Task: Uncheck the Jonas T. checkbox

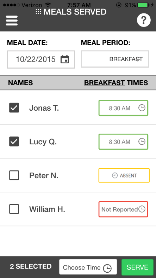Action: point(14,108)
